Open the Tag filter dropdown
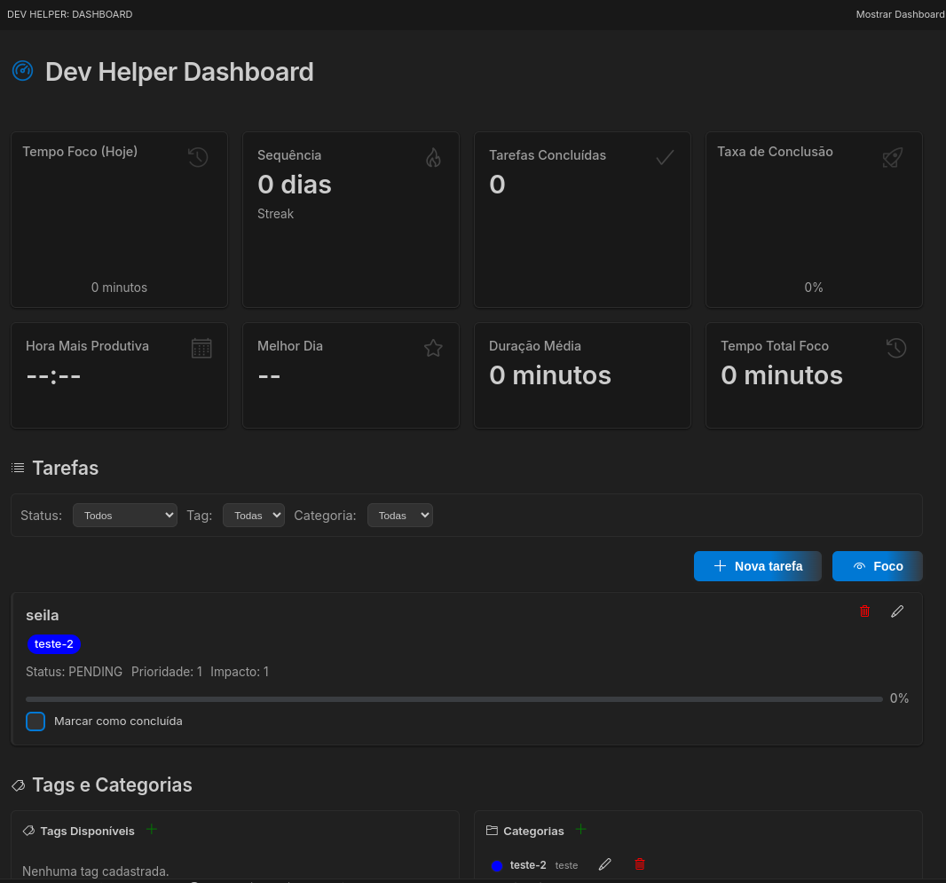 click(x=253, y=515)
